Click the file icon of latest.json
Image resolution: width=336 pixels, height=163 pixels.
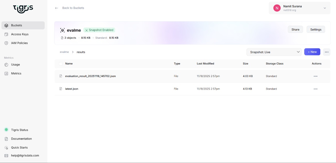[x=61, y=89]
